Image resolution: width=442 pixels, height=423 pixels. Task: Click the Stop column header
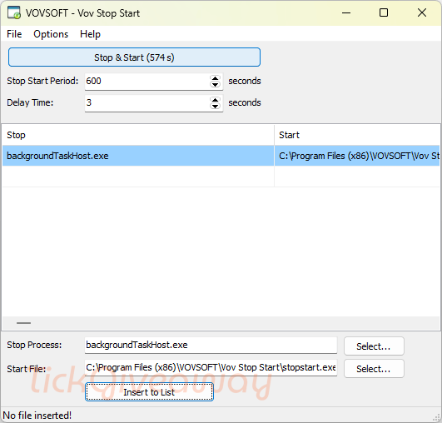coord(138,135)
